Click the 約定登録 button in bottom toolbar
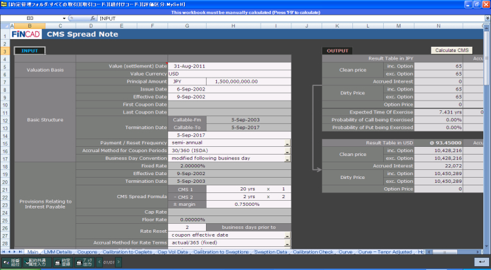Viewport: 491px width, 270px height. tap(63, 262)
